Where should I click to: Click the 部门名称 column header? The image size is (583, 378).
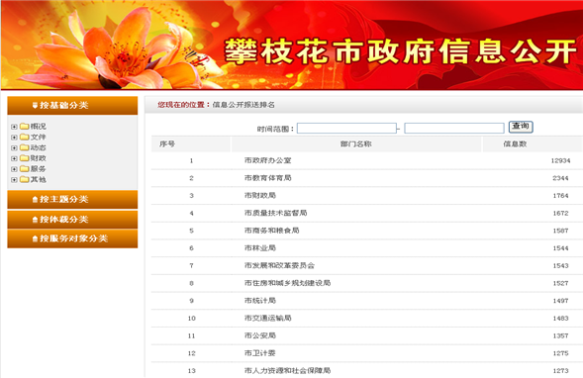pyautogui.click(x=356, y=144)
